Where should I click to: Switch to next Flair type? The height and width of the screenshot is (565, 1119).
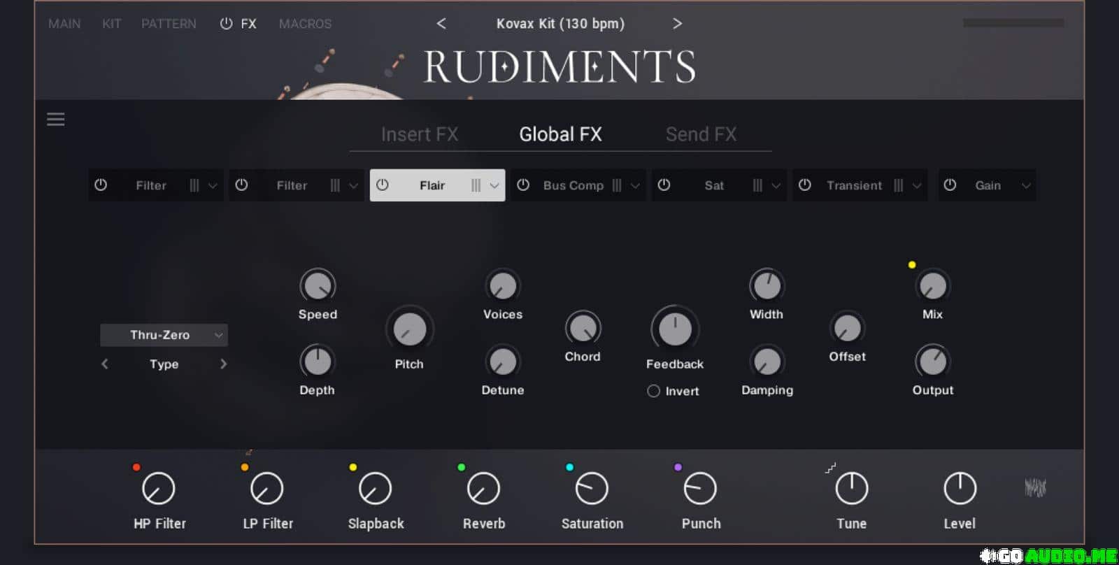pos(223,364)
